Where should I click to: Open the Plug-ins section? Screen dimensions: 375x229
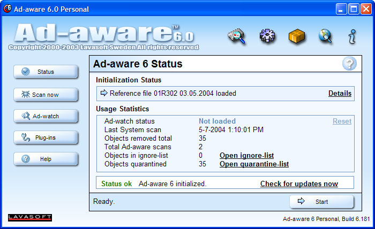pyautogui.click(x=46, y=138)
